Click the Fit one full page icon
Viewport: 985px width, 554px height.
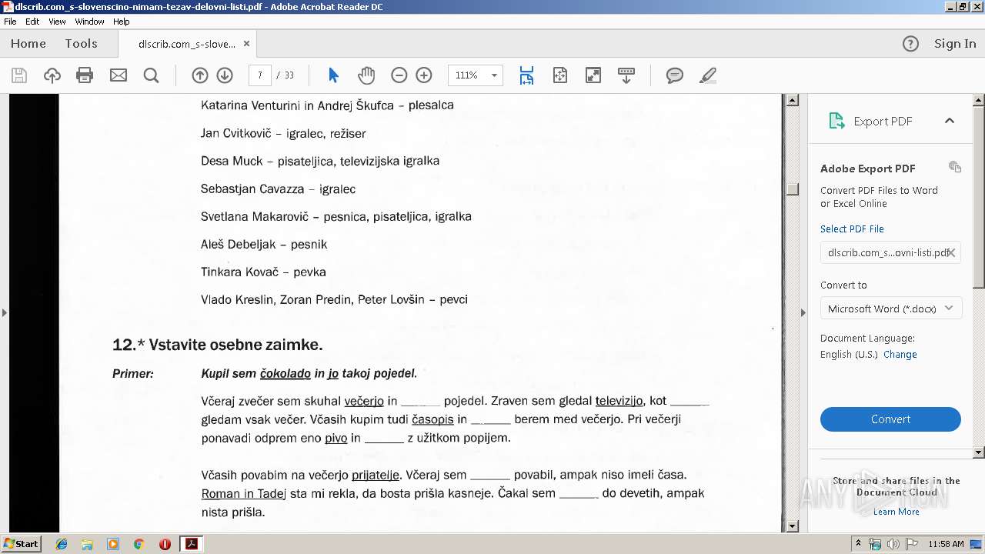click(559, 75)
